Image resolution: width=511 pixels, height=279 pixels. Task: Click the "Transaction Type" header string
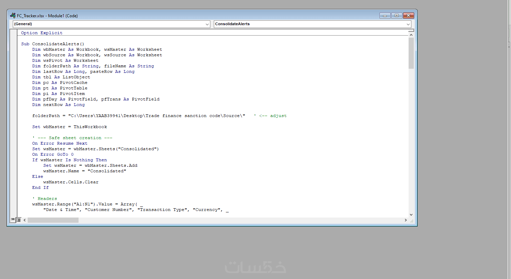pos(162,210)
